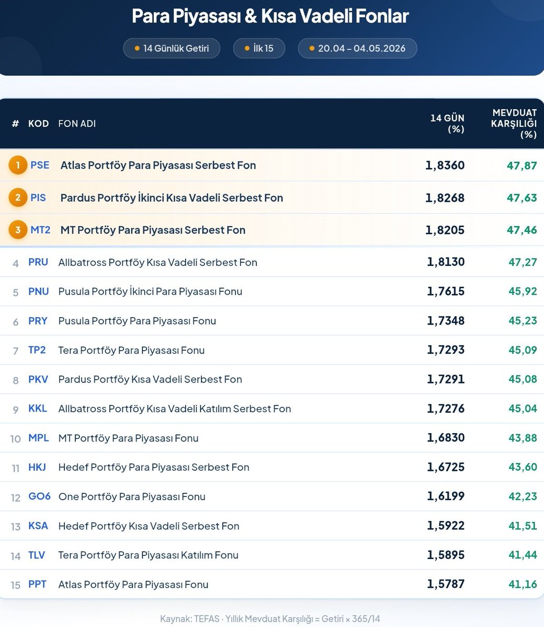Open the PNU fund code
Image resolution: width=544 pixels, height=627 pixels.
click(39, 292)
